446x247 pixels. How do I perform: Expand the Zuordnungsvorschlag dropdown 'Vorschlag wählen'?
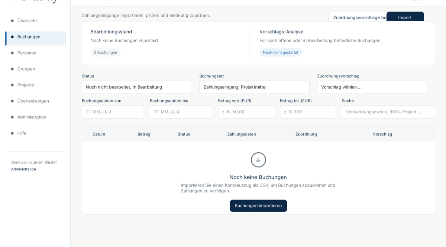pos(372,87)
